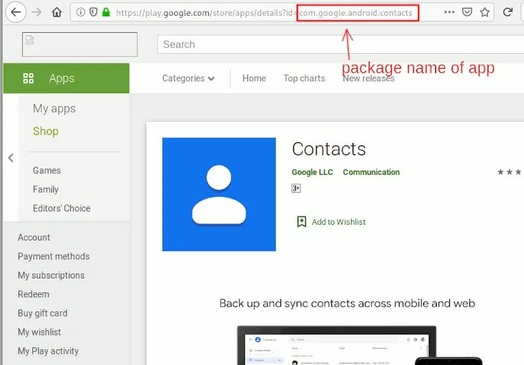Click the 3+ content rating badge
This screenshot has height=365, width=524.
click(296, 188)
